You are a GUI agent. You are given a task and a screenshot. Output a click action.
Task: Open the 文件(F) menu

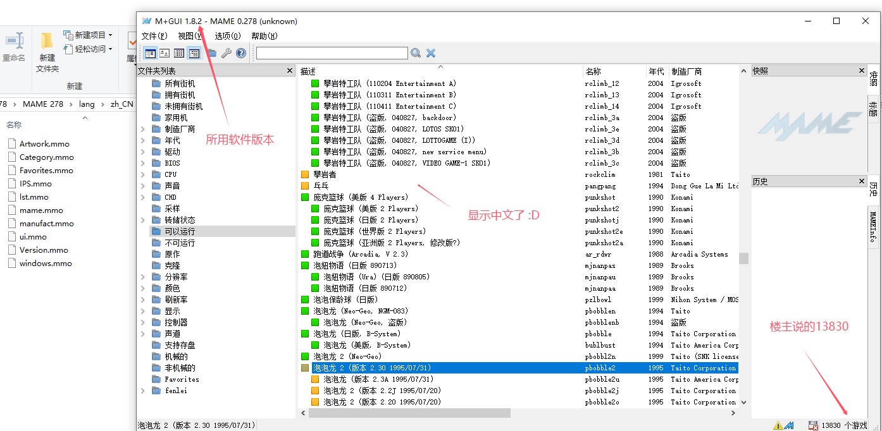[154, 36]
